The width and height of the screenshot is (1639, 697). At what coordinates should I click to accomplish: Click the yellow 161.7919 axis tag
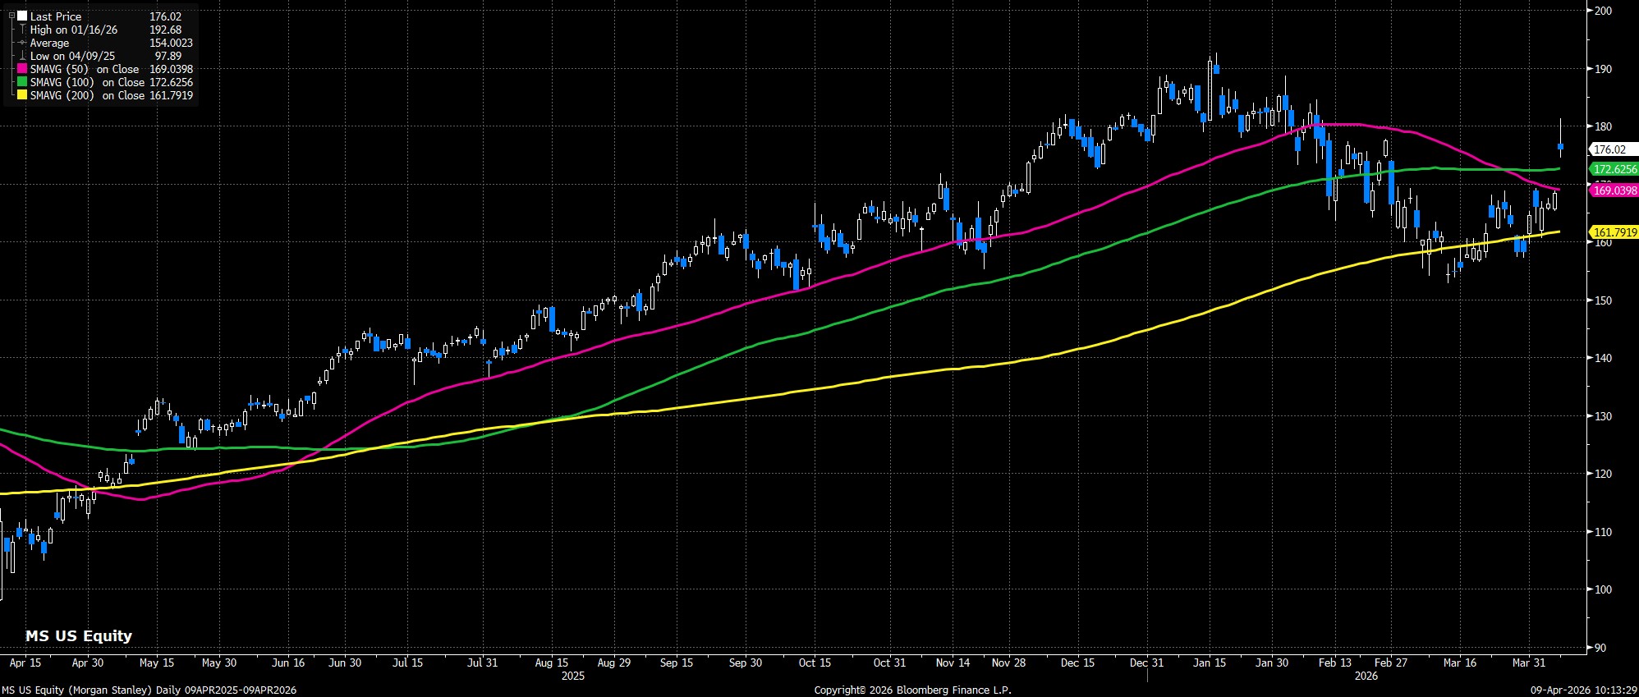[1614, 232]
